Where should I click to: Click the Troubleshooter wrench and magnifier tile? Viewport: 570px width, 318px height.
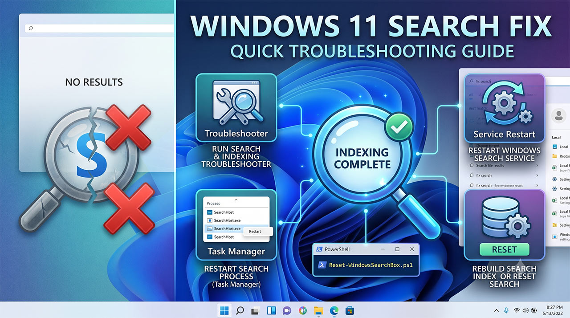(236, 108)
